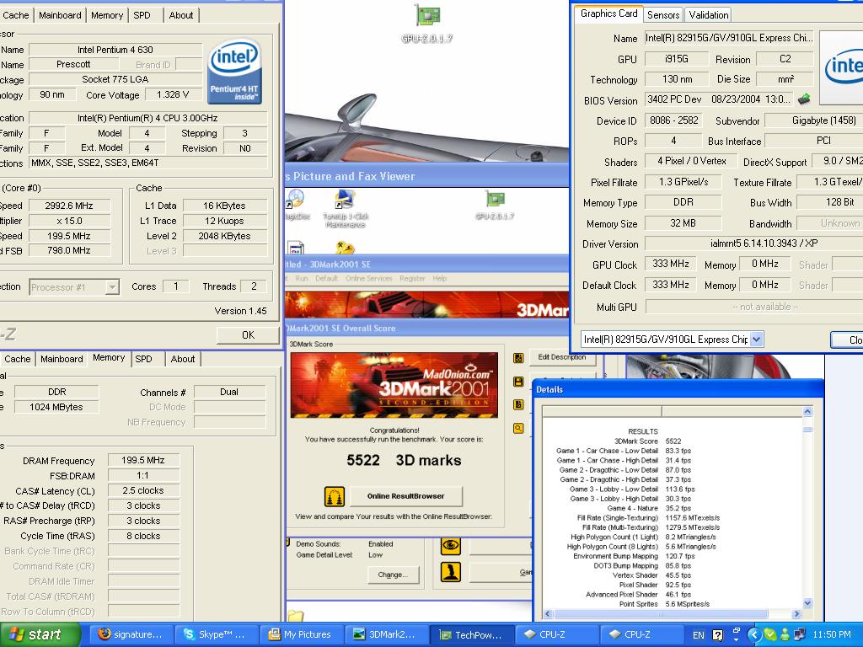Image resolution: width=863 pixels, height=647 pixels.
Task: Open the GPU-Z.0.1.7 desktop shortcut icon
Action: 427,23
